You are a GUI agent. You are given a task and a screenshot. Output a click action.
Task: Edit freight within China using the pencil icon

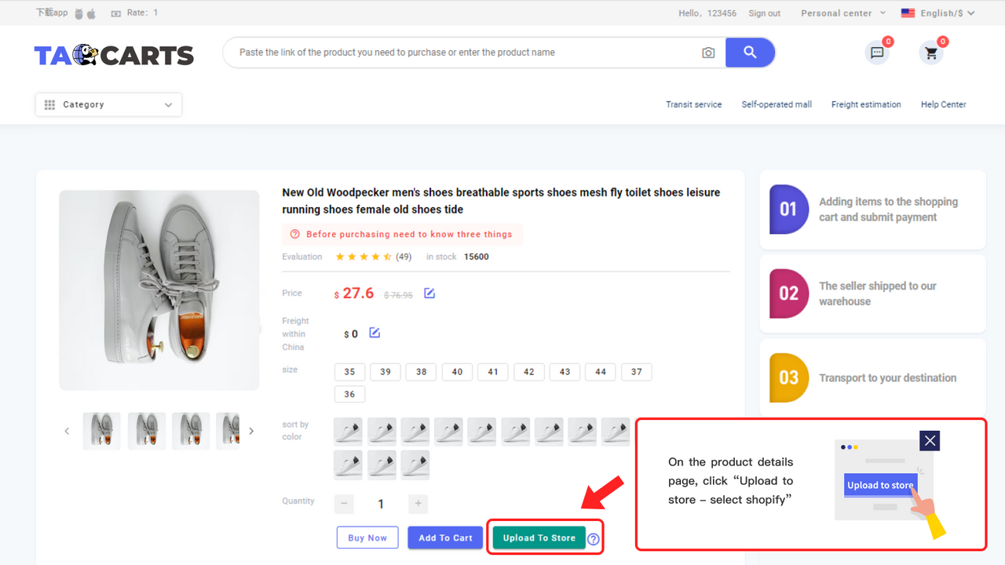[375, 333]
